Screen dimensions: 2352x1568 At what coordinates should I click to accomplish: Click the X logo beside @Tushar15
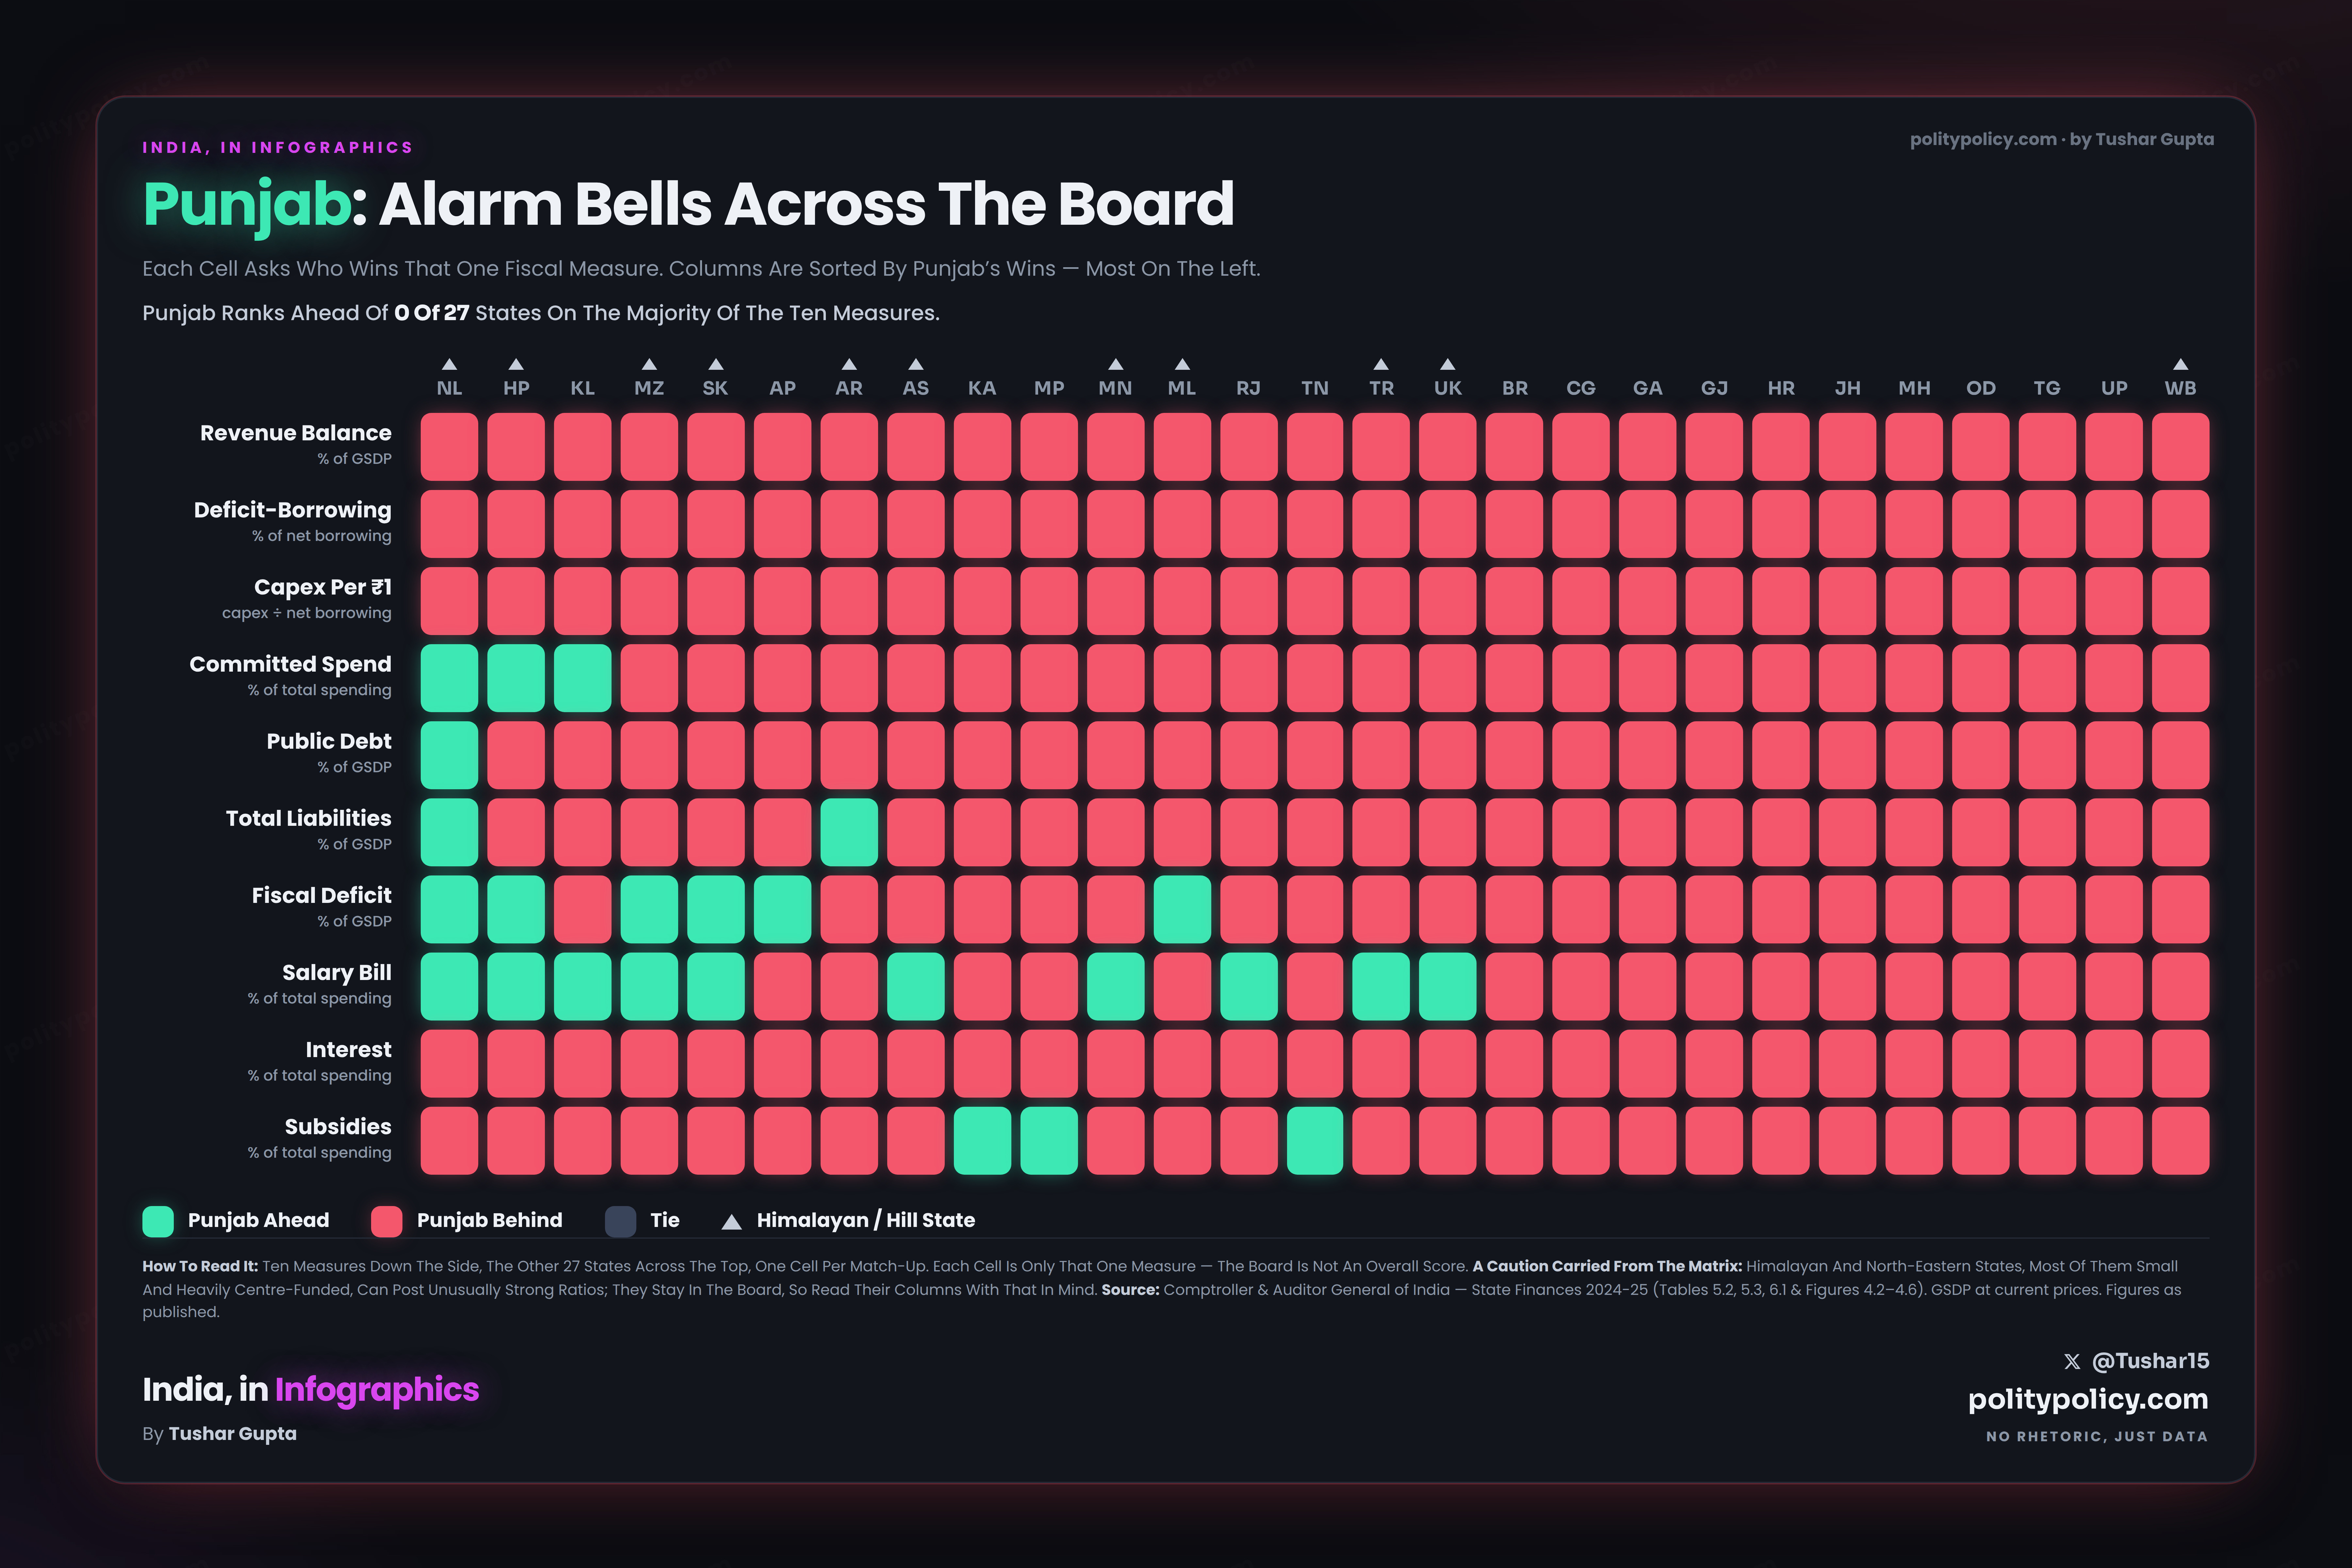(x=2071, y=1361)
